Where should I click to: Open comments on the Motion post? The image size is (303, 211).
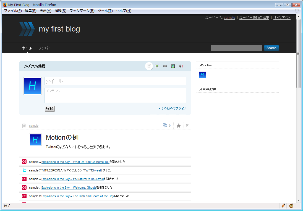click(x=167, y=126)
